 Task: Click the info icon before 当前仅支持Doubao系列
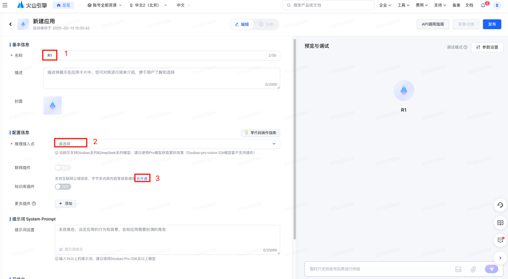tap(57, 153)
